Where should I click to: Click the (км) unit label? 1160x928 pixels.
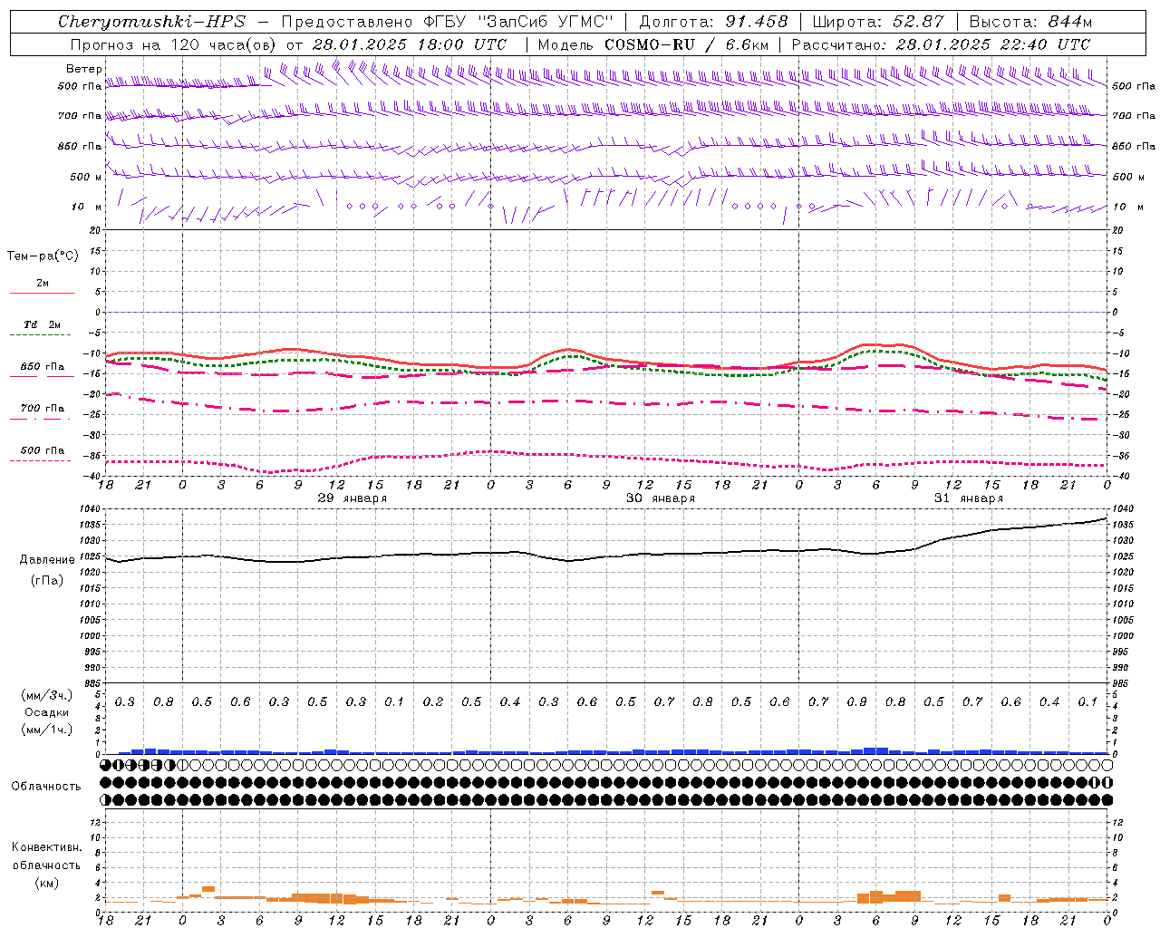(47, 883)
